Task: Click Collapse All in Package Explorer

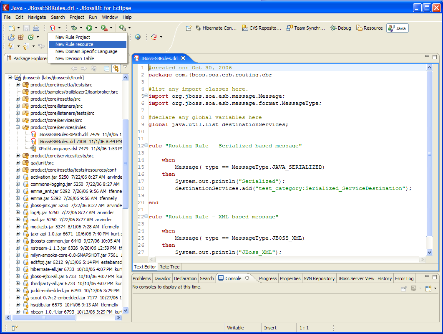Action: pyautogui.click(x=106, y=68)
